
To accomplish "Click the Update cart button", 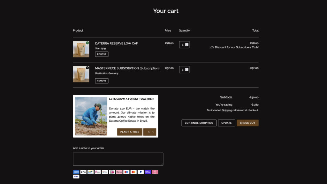I will 226,123.
